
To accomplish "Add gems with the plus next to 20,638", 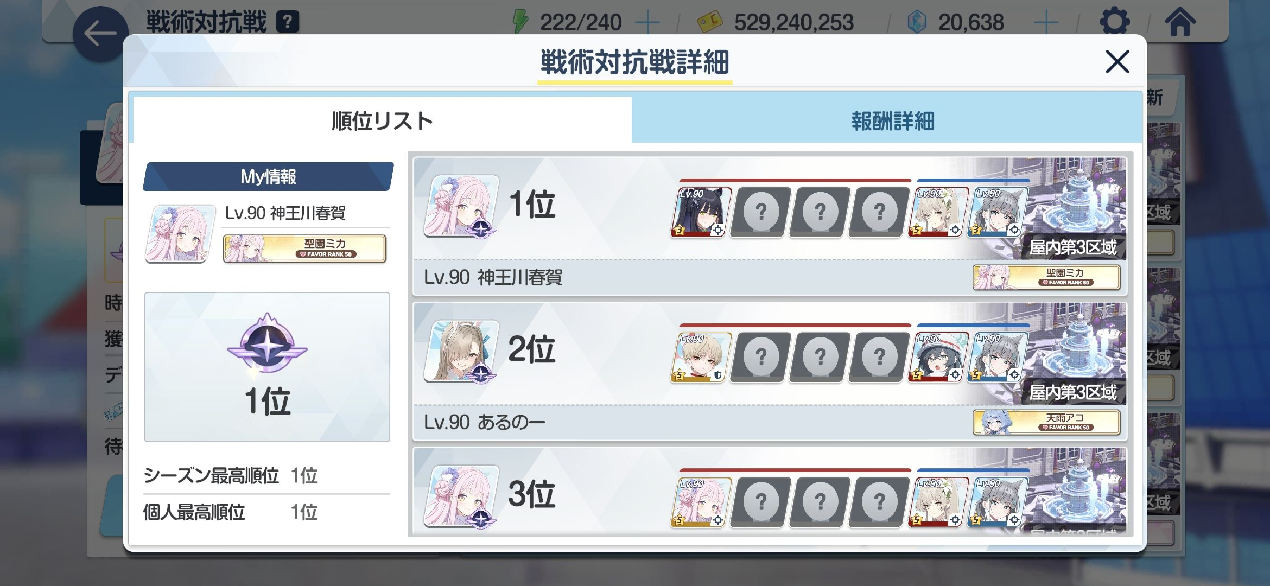I will (1046, 23).
